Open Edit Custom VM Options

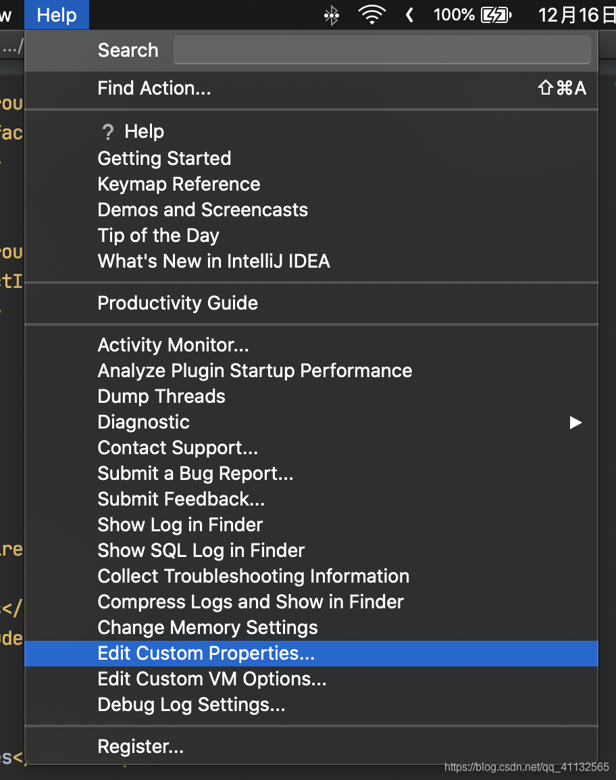pyautogui.click(x=212, y=679)
